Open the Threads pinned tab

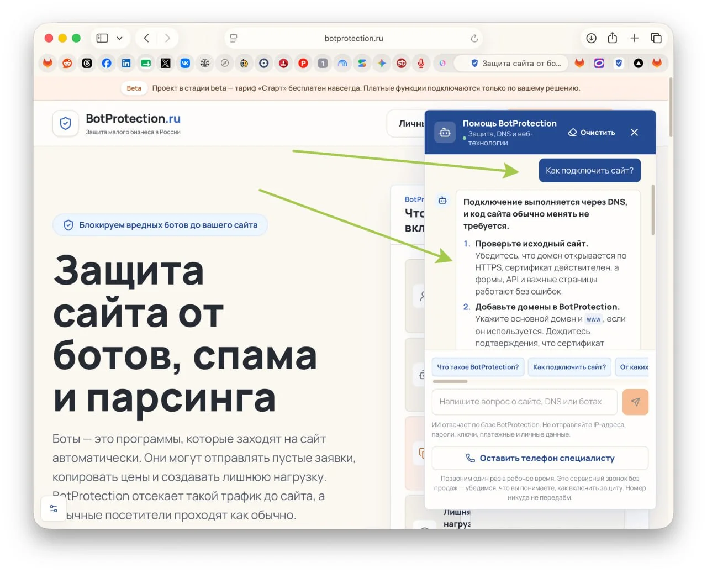[87, 63]
